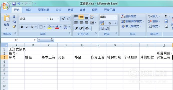
Task: Increase indent
Action: coord(81,28)
